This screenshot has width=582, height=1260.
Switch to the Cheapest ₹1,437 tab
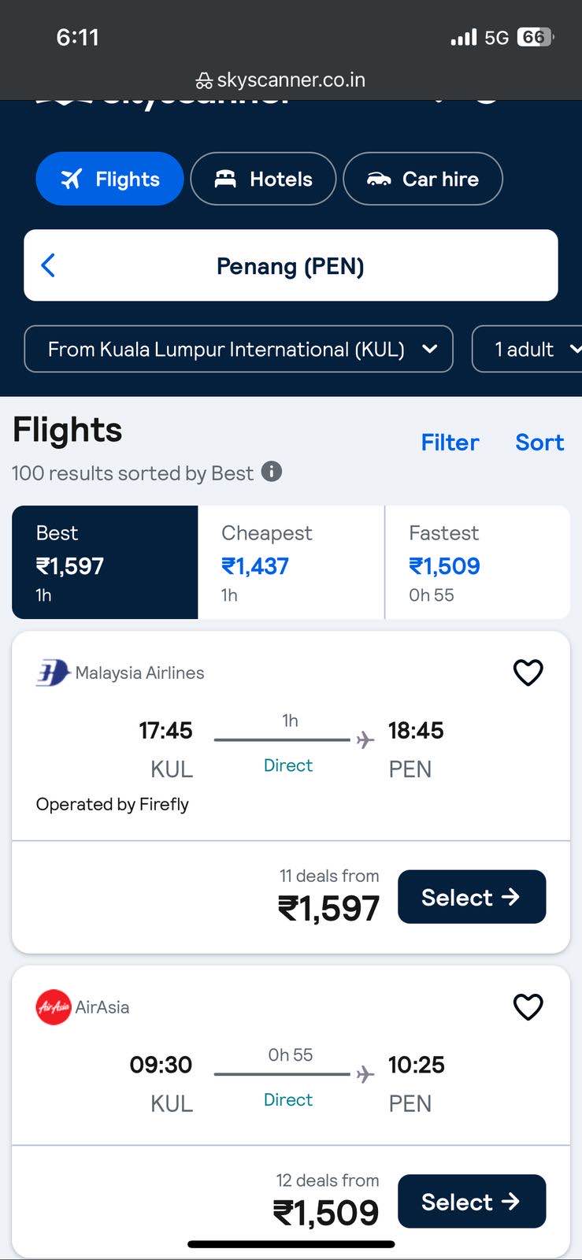(291, 562)
